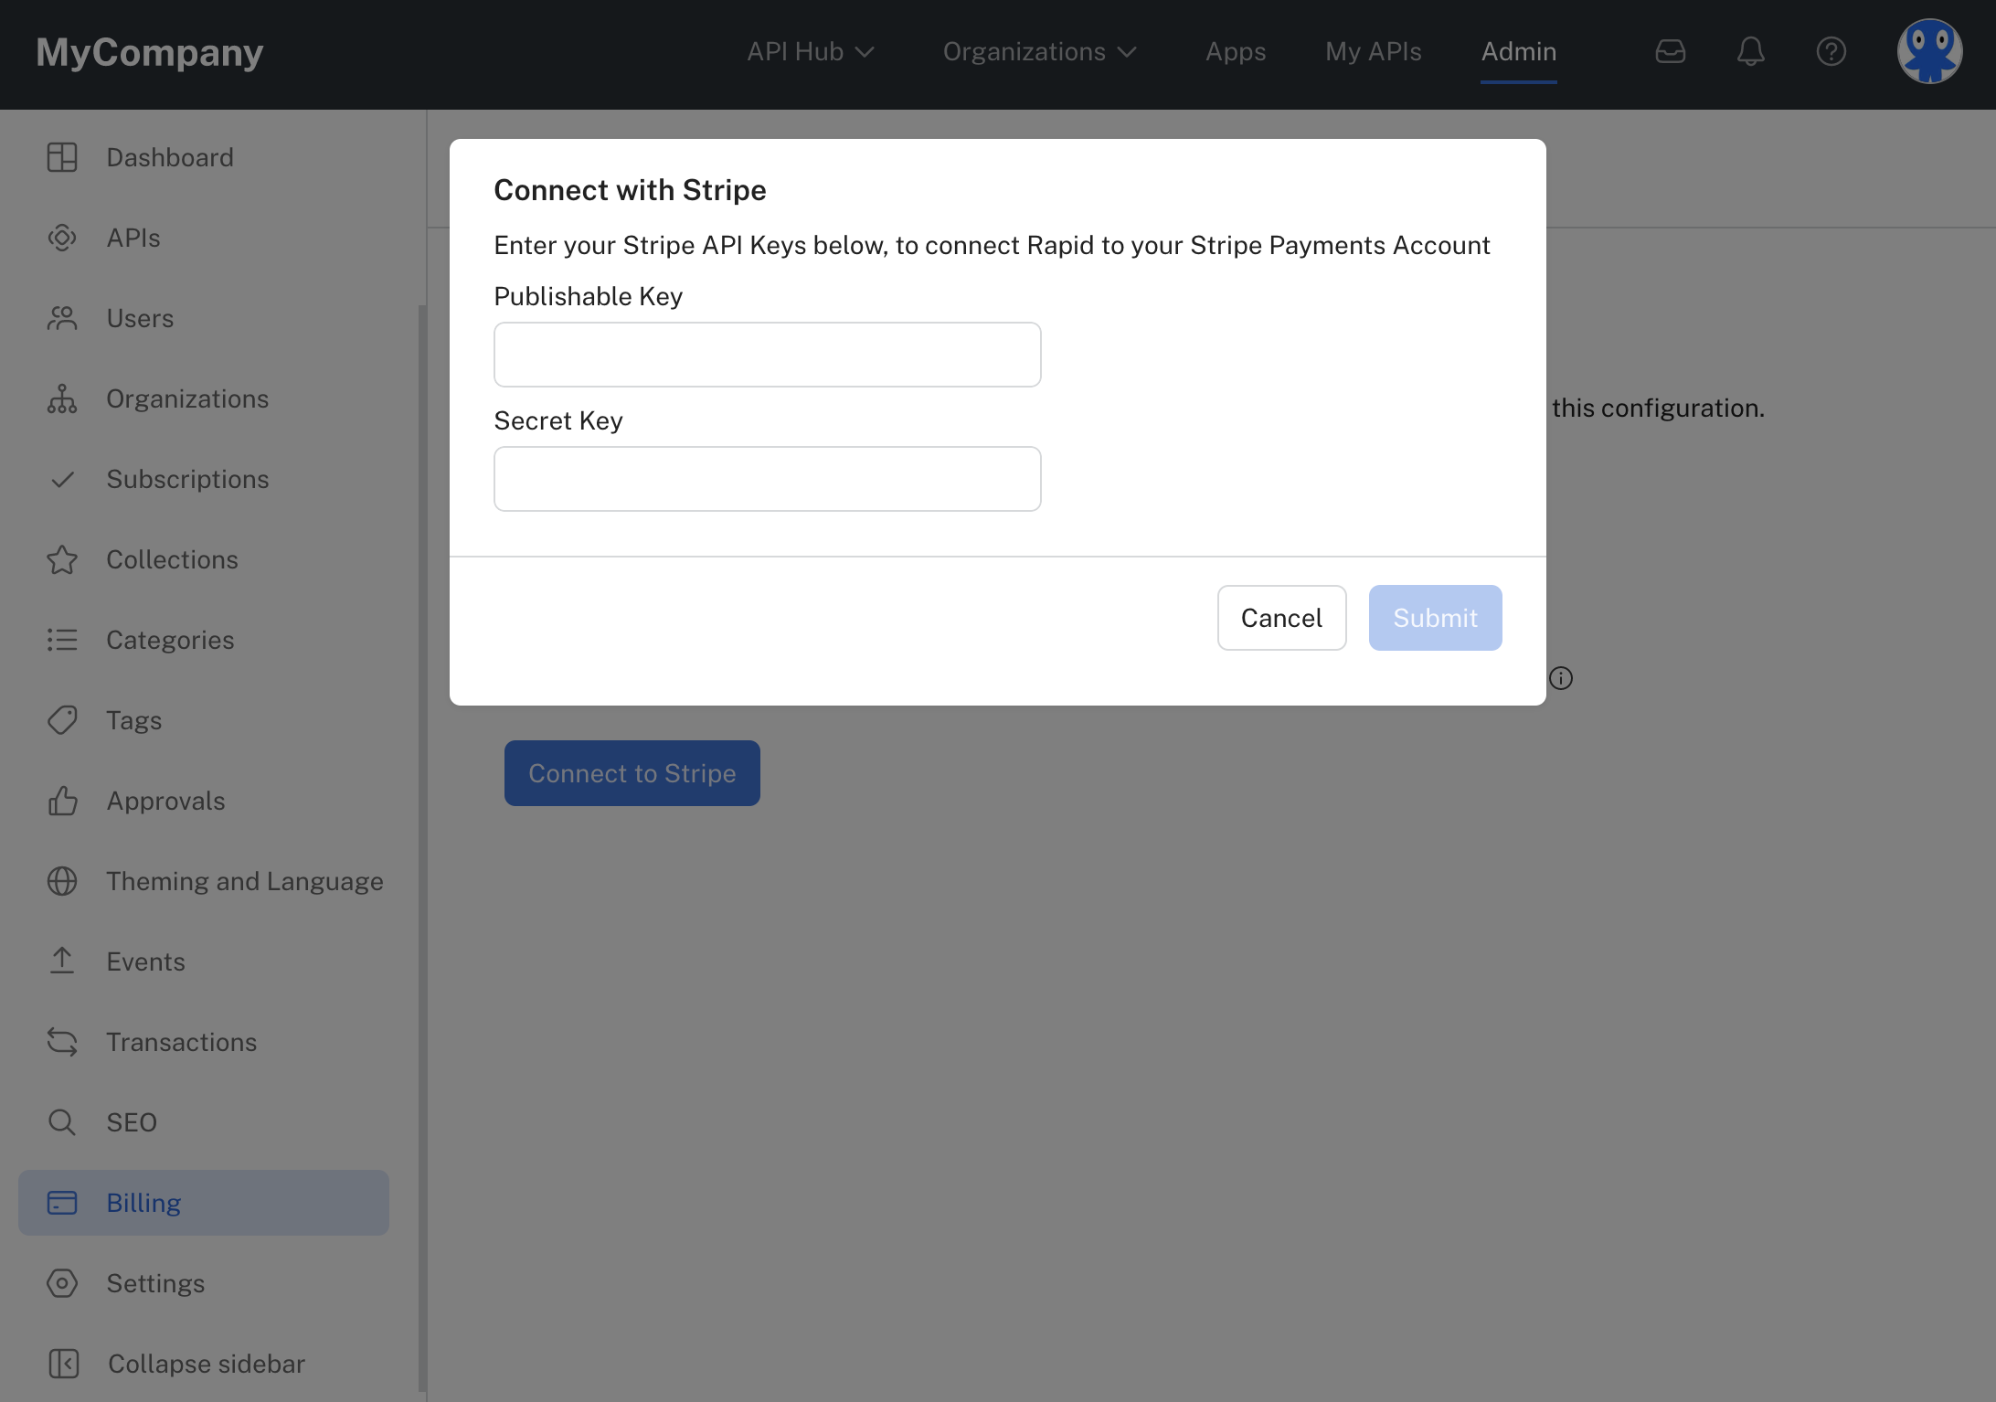The width and height of the screenshot is (1996, 1402).
Task: Focus the Publishable Key input field
Action: pyautogui.click(x=767, y=355)
